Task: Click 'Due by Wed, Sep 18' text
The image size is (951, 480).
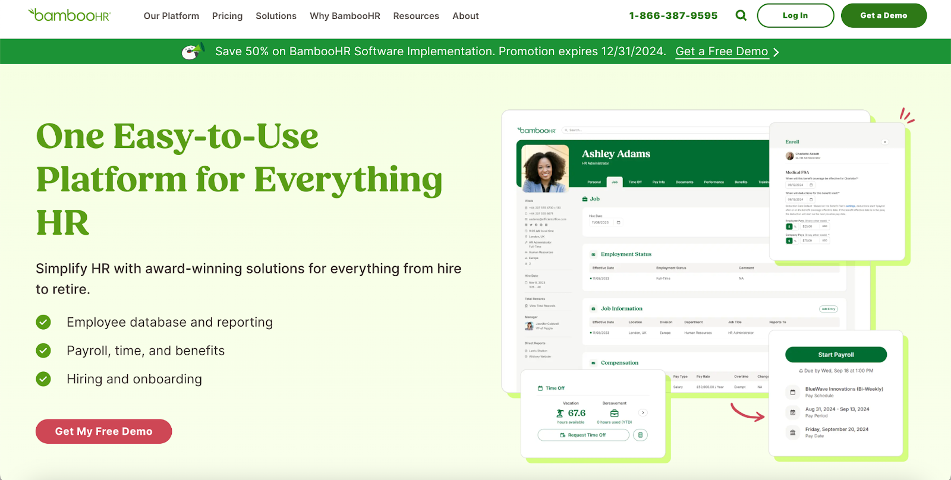Action: [x=839, y=371]
